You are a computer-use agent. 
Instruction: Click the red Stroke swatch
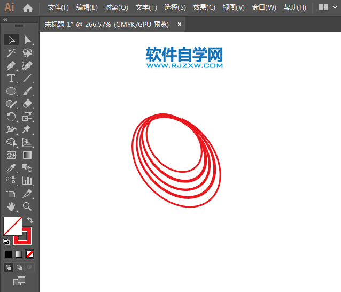coord(29,242)
